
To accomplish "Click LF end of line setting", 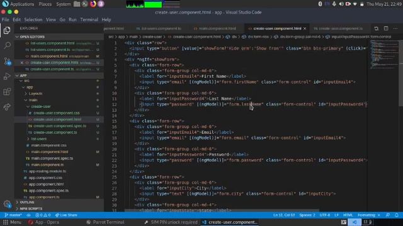I will click(337, 215).
